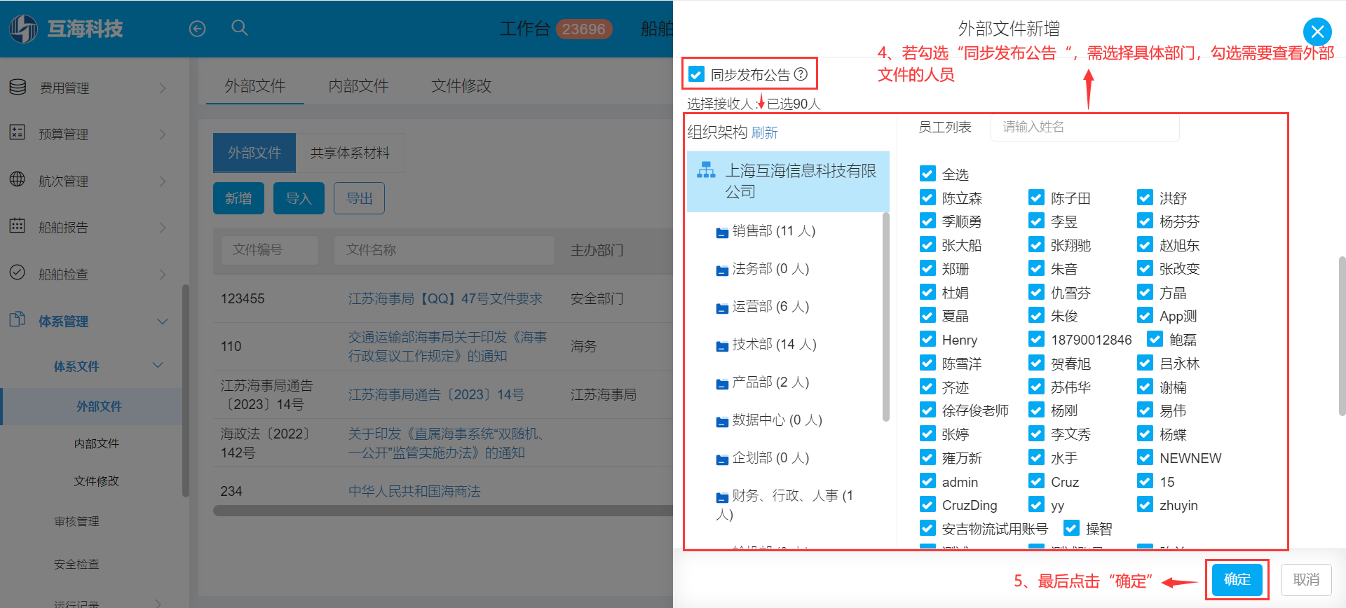Click the back arrow icon in header

point(198,29)
